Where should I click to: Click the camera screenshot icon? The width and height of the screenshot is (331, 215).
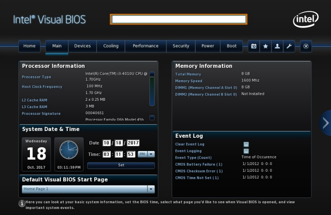click(254, 46)
